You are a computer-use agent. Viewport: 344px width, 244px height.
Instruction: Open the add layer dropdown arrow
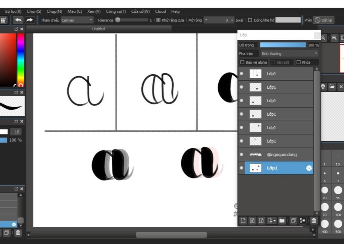pos(274,221)
